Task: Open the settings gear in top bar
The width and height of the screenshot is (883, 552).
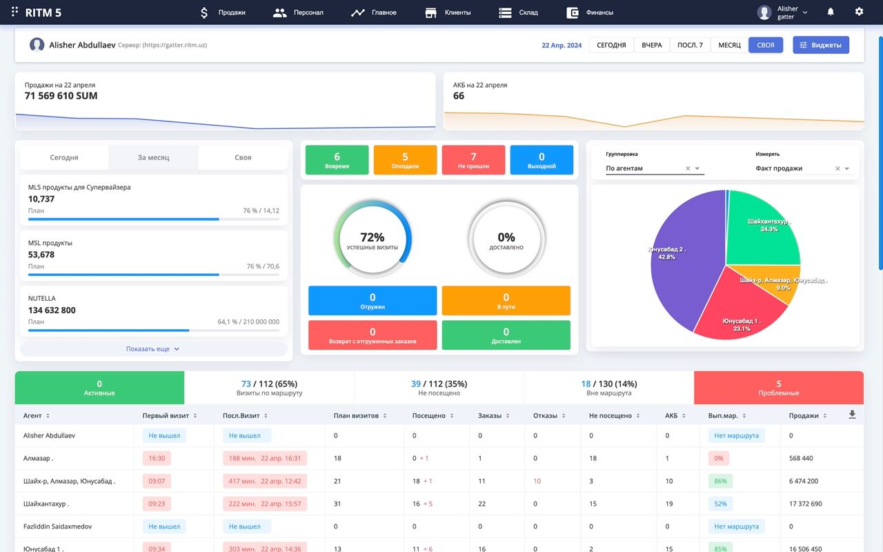Action: click(859, 12)
